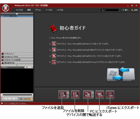Click the previous track button
The width and height of the screenshot is (140, 119).
click(x=4, y=99)
